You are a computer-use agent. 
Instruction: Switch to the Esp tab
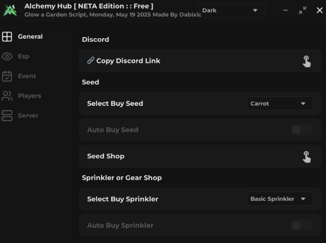click(x=23, y=56)
